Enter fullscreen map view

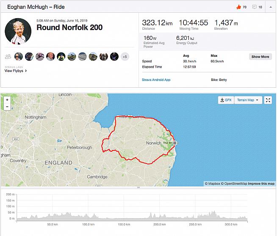point(268,100)
